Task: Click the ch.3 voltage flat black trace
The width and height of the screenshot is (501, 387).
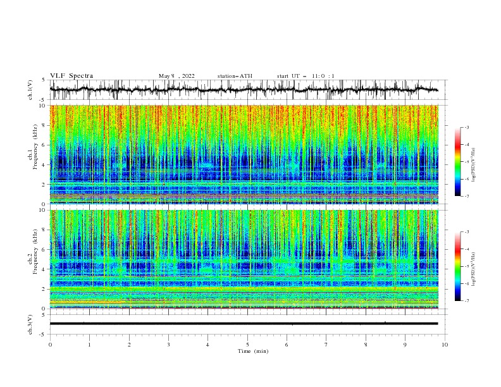Action: (244, 324)
